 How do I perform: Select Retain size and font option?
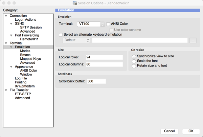(x=134, y=66)
